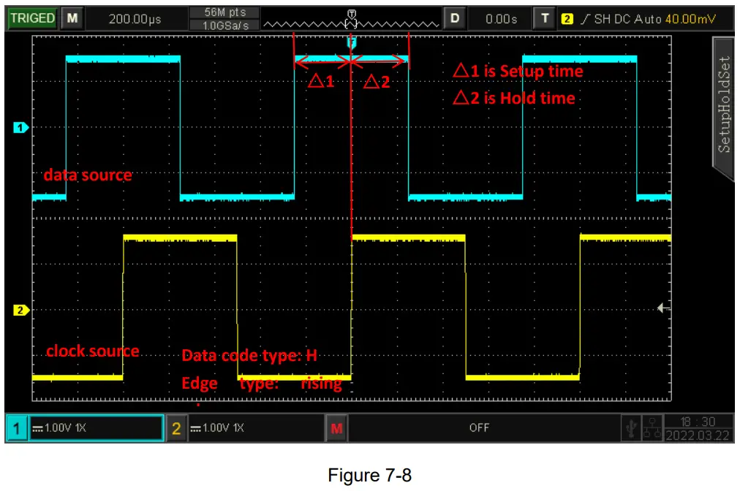This screenshot has width=740, height=491.
Task: Select the T trigger menu label
Action: pyautogui.click(x=545, y=18)
